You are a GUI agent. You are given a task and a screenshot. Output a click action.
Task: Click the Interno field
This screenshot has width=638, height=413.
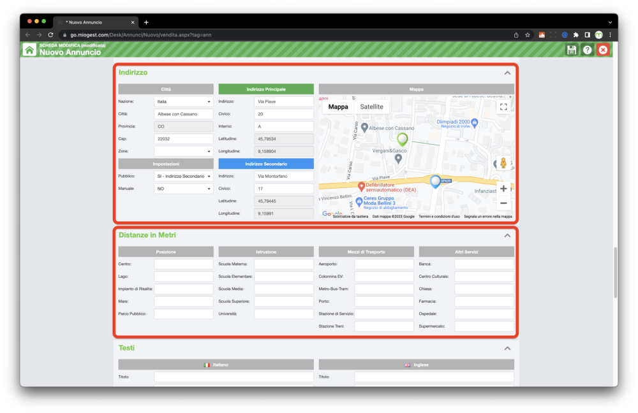(284, 126)
